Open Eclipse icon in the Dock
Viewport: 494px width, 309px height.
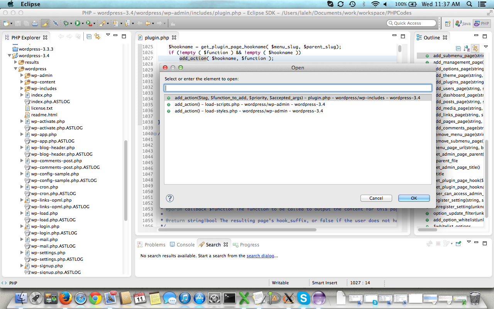pyautogui.click(x=318, y=298)
